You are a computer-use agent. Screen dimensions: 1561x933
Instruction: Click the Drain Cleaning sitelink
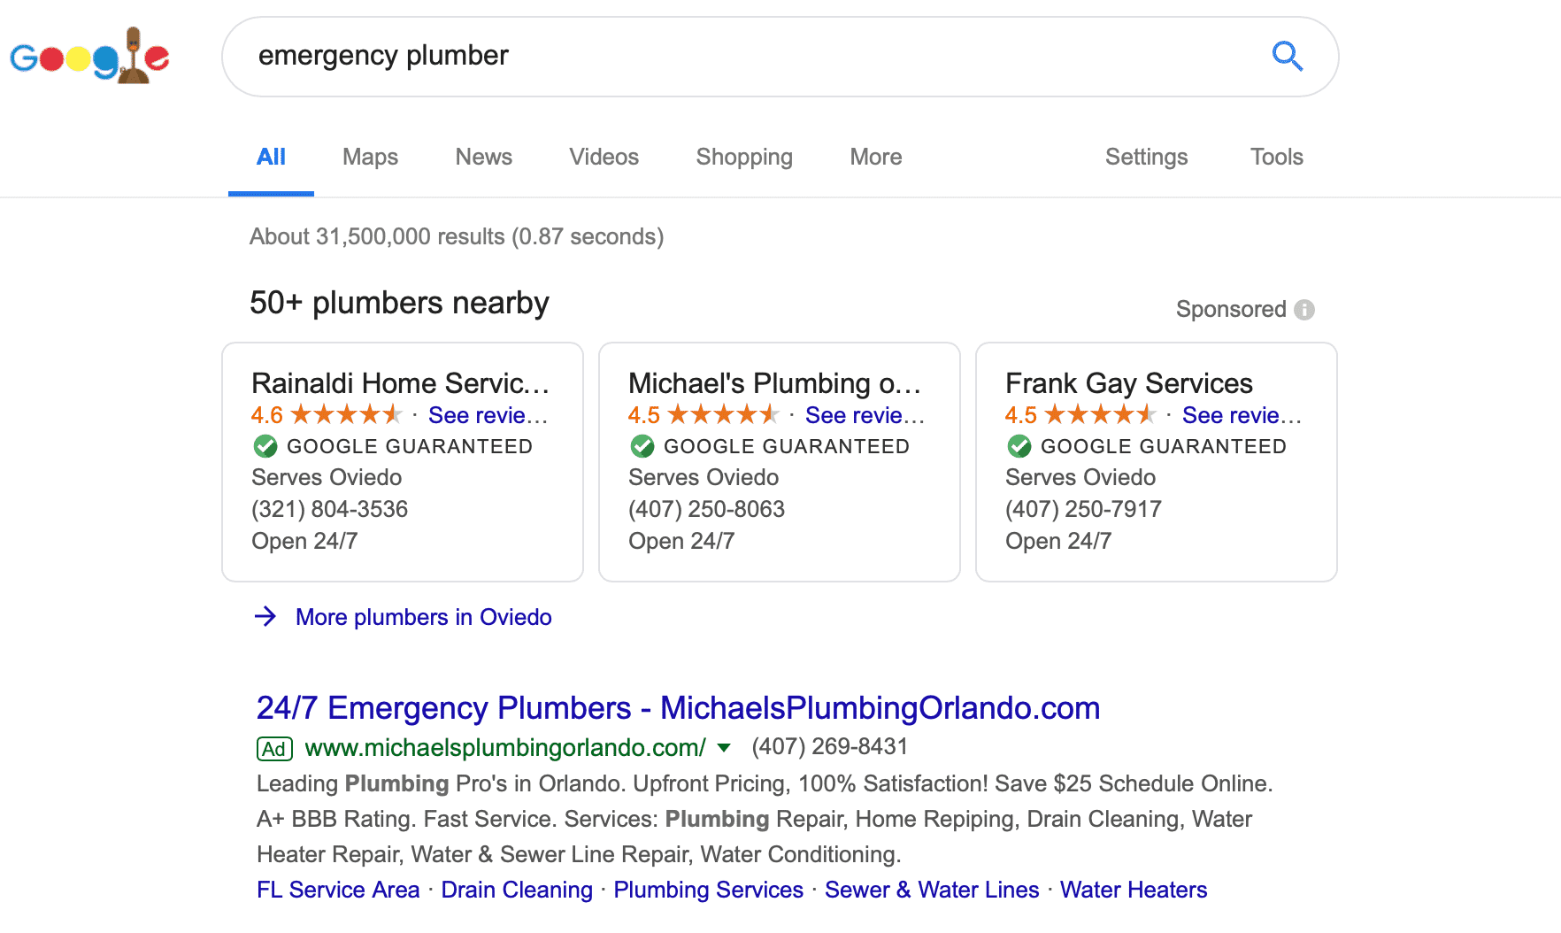[x=517, y=890]
